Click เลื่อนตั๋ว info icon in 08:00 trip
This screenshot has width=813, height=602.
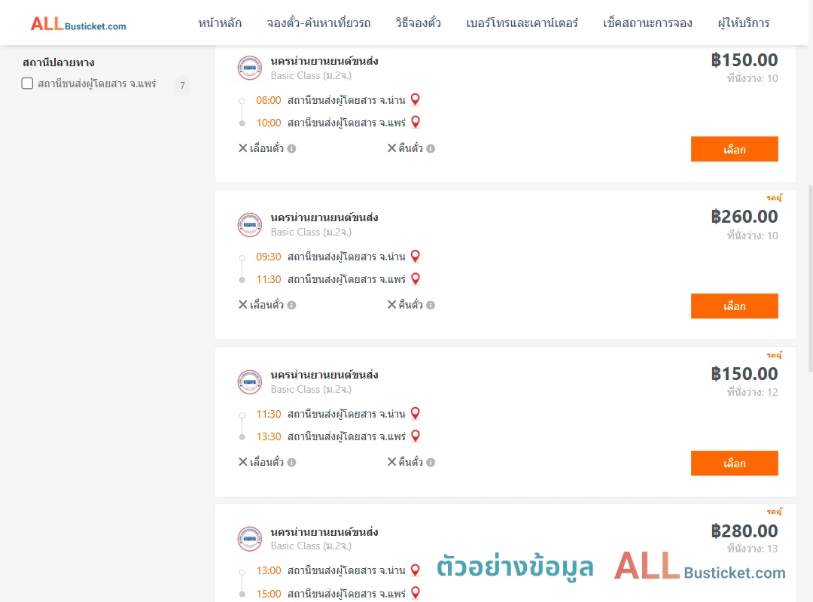[292, 149]
